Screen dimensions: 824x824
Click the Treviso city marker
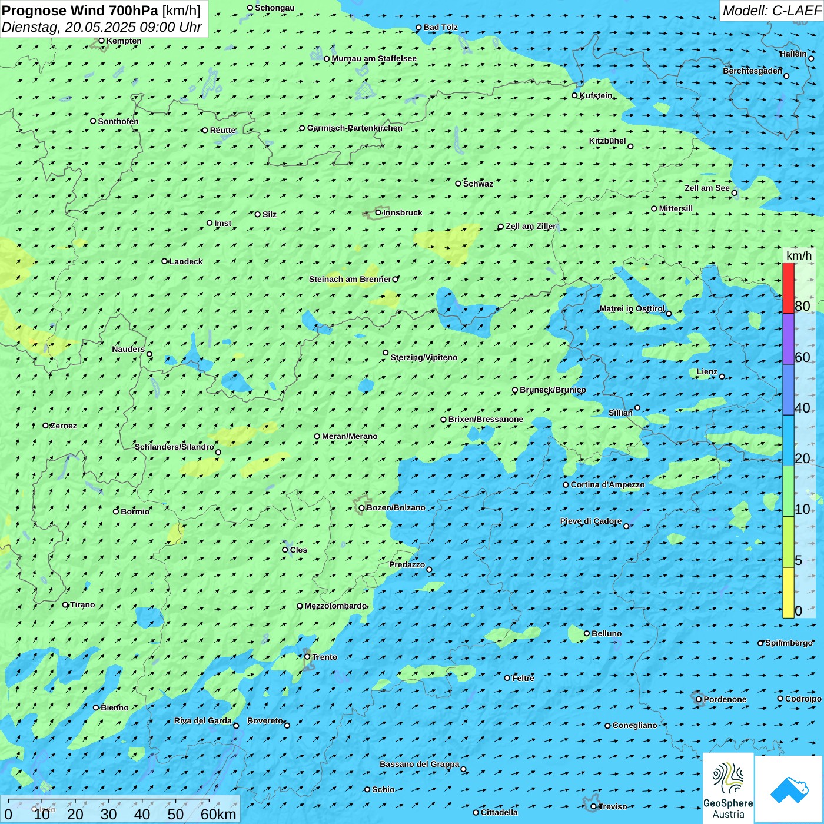(593, 806)
